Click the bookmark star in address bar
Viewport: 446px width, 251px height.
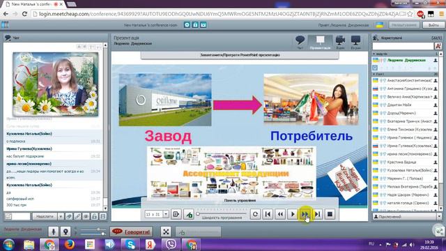coord(410,14)
